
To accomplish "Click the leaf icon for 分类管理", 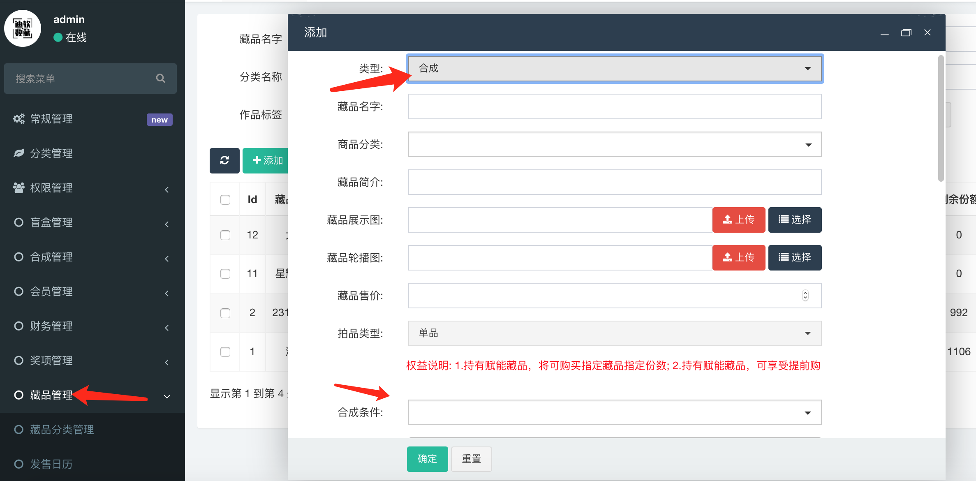I will click(x=19, y=153).
